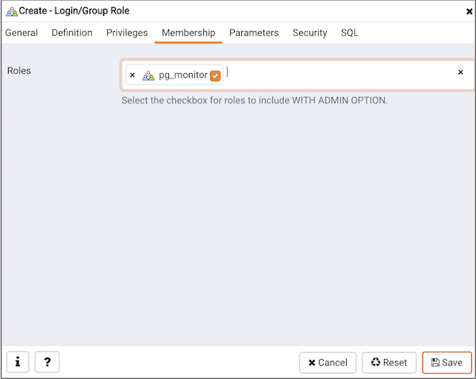Open the Privileges tab
This screenshot has width=476, height=379.
coord(127,33)
